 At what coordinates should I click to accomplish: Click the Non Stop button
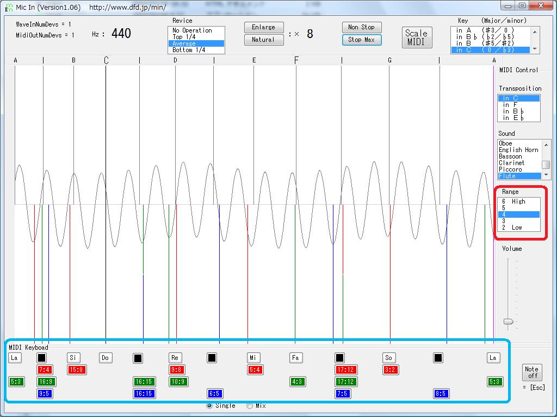pyautogui.click(x=362, y=27)
